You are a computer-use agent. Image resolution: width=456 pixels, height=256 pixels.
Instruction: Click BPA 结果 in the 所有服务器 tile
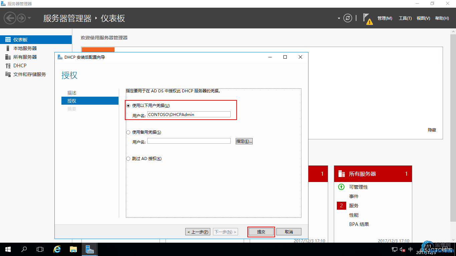click(x=359, y=224)
